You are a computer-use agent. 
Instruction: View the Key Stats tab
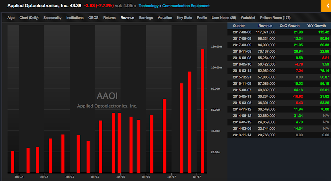(x=185, y=18)
